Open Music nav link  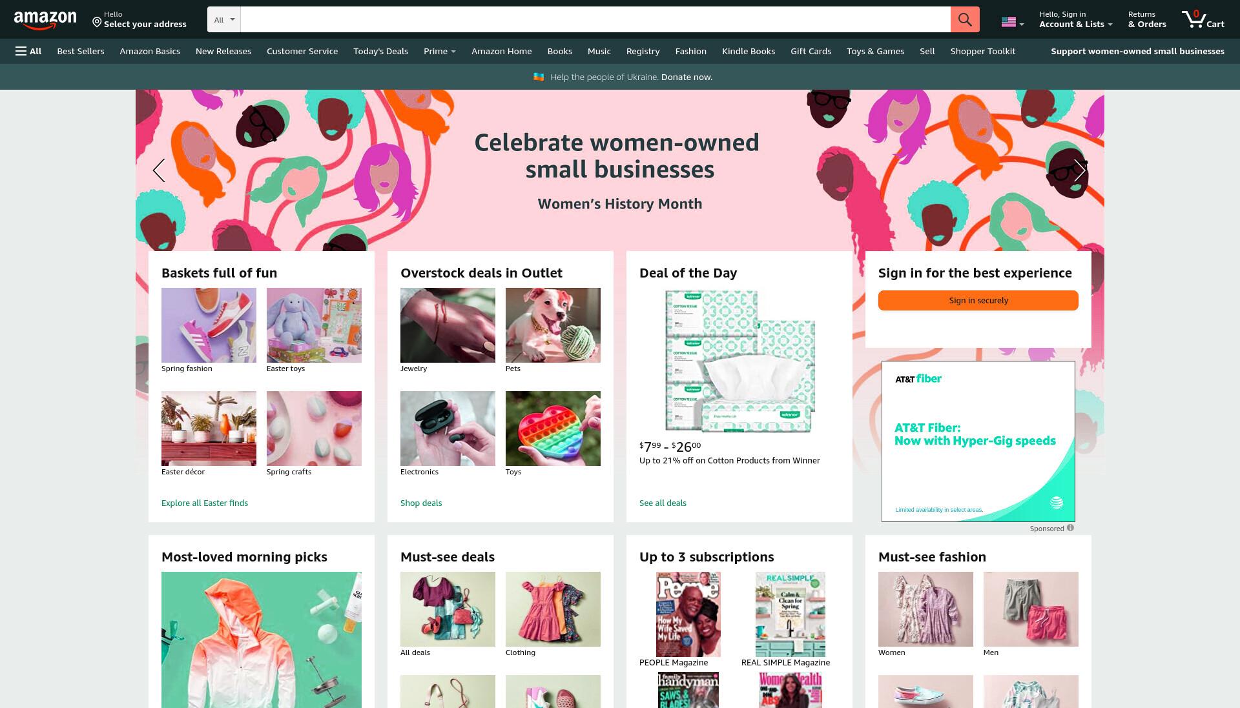[599, 51]
